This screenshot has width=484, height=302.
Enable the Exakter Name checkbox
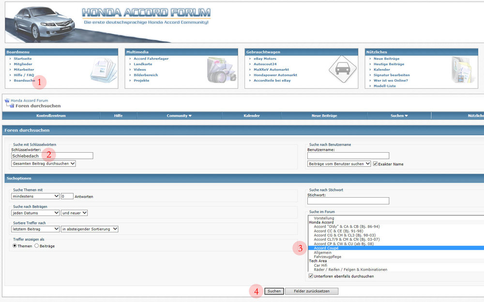pyautogui.click(x=375, y=164)
